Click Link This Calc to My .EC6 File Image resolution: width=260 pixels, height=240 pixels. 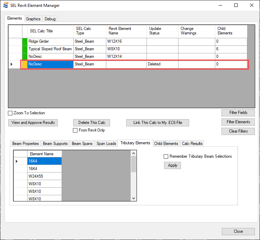(x=158, y=123)
